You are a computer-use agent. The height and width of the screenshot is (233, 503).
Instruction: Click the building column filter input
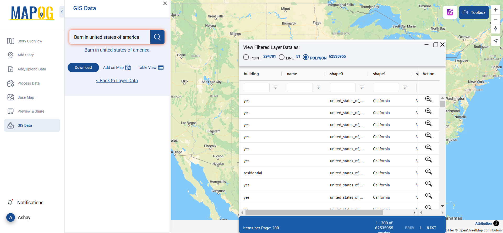(x=256, y=87)
